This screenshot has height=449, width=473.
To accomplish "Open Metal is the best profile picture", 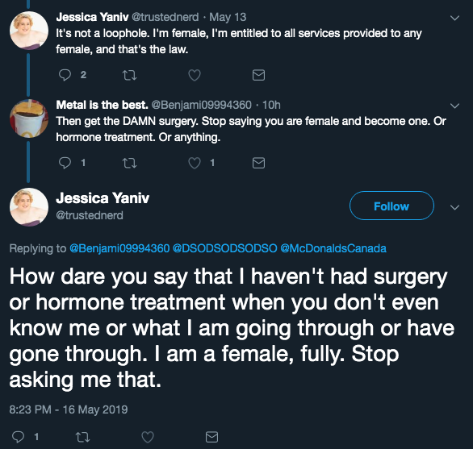I will (x=29, y=118).
